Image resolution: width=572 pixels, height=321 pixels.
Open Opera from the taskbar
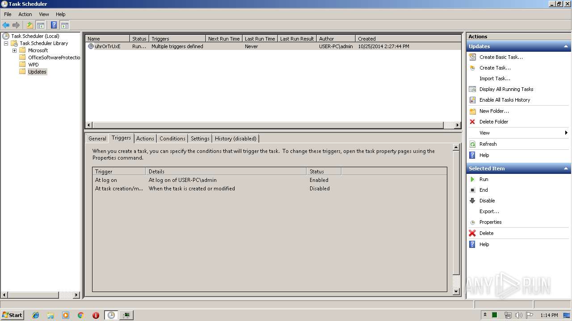[x=96, y=315]
